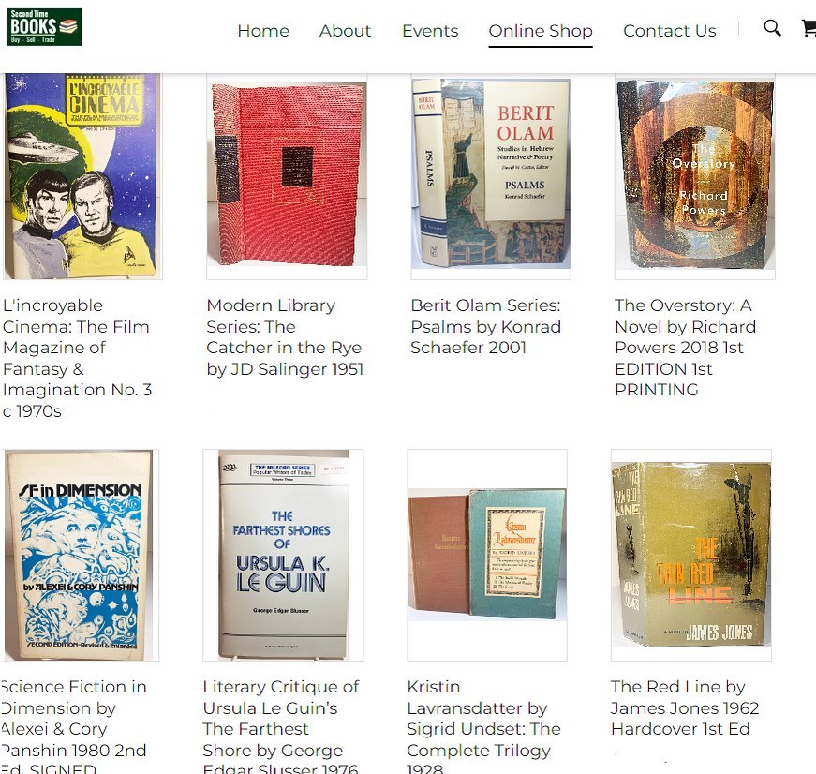Viewport: 816px width, 774px height.
Task: Click The Red Line by James Jones title
Action: 684,707
